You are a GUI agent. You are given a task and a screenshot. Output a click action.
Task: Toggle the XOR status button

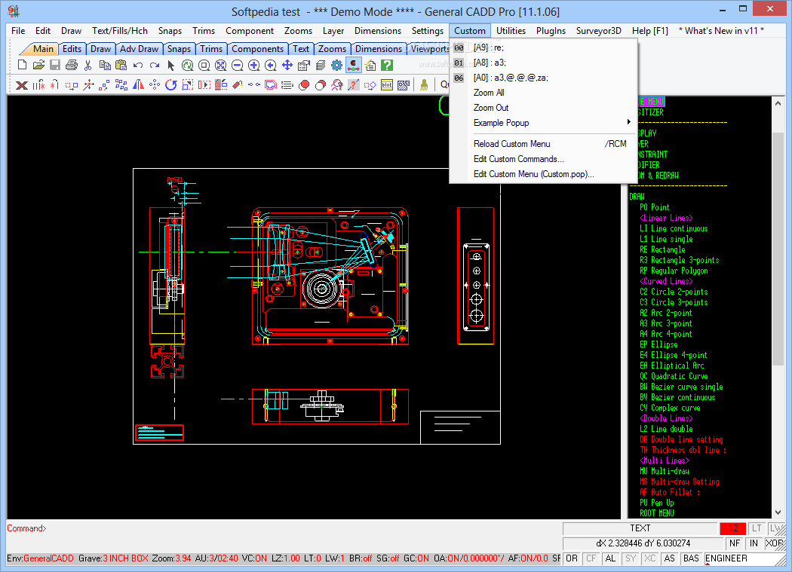pyautogui.click(x=775, y=543)
